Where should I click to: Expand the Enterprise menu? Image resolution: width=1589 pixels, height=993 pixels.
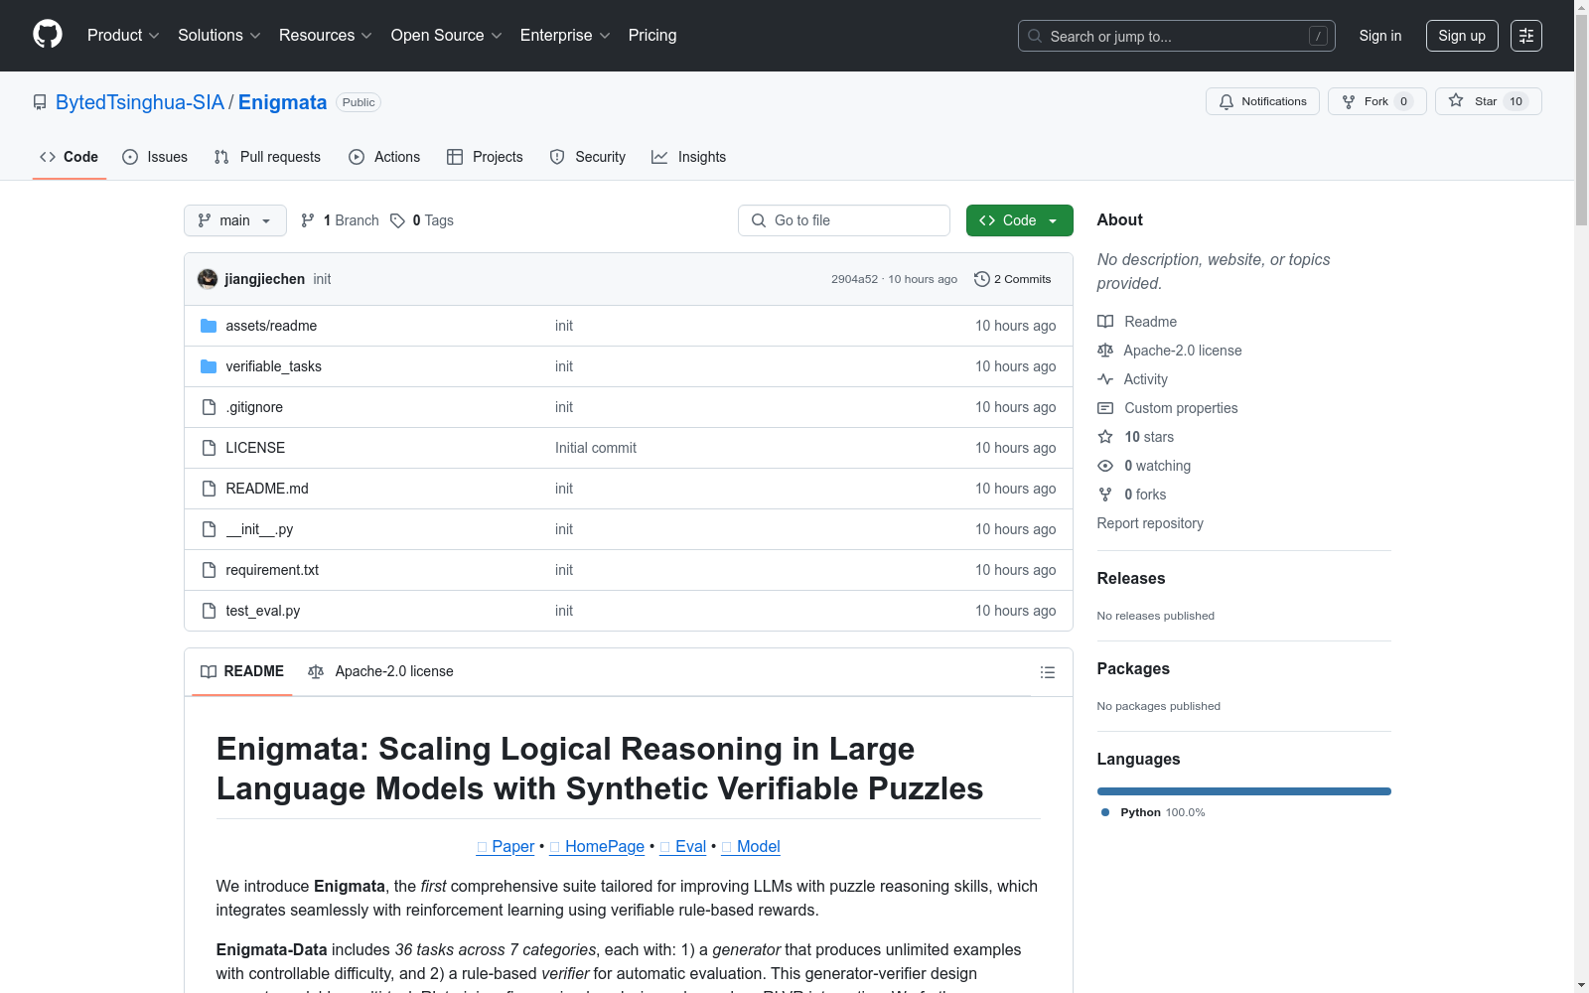click(x=565, y=36)
